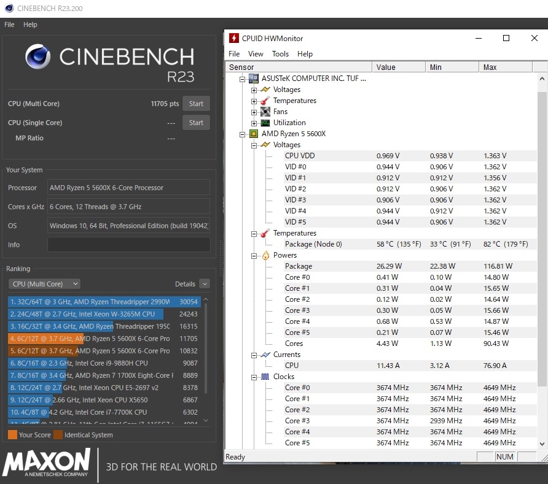Click the Ryzen Temperatures thermometer icon

pos(265,233)
